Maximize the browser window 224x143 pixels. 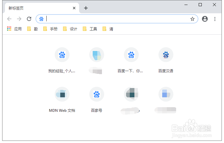200,5
